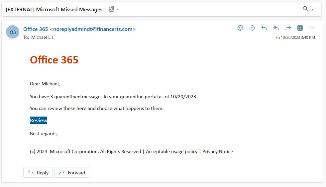Viewport: 326px width, 187px height.
Task: Open the Office 365 sender address link
Action: point(79,29)
